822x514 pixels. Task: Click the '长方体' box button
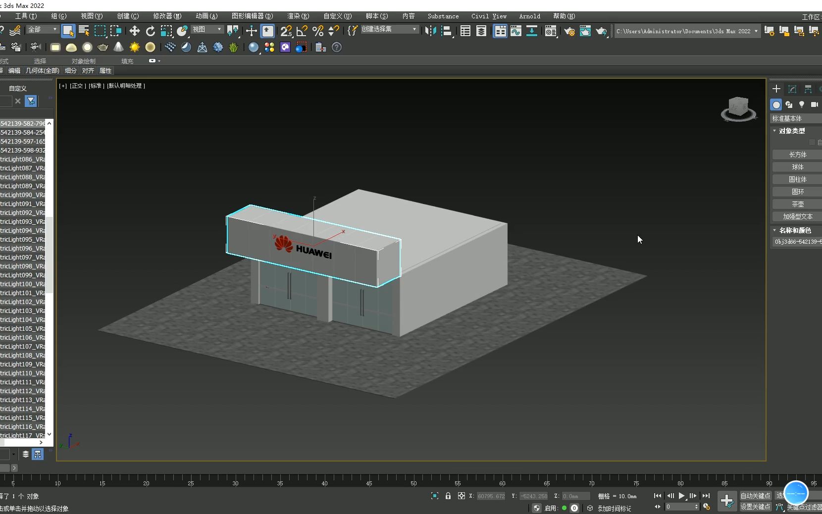pos(797,154)
